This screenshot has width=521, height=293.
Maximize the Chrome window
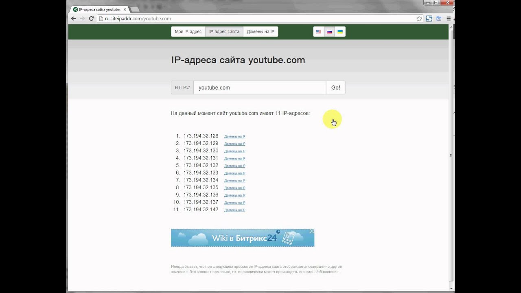point(436,2)
